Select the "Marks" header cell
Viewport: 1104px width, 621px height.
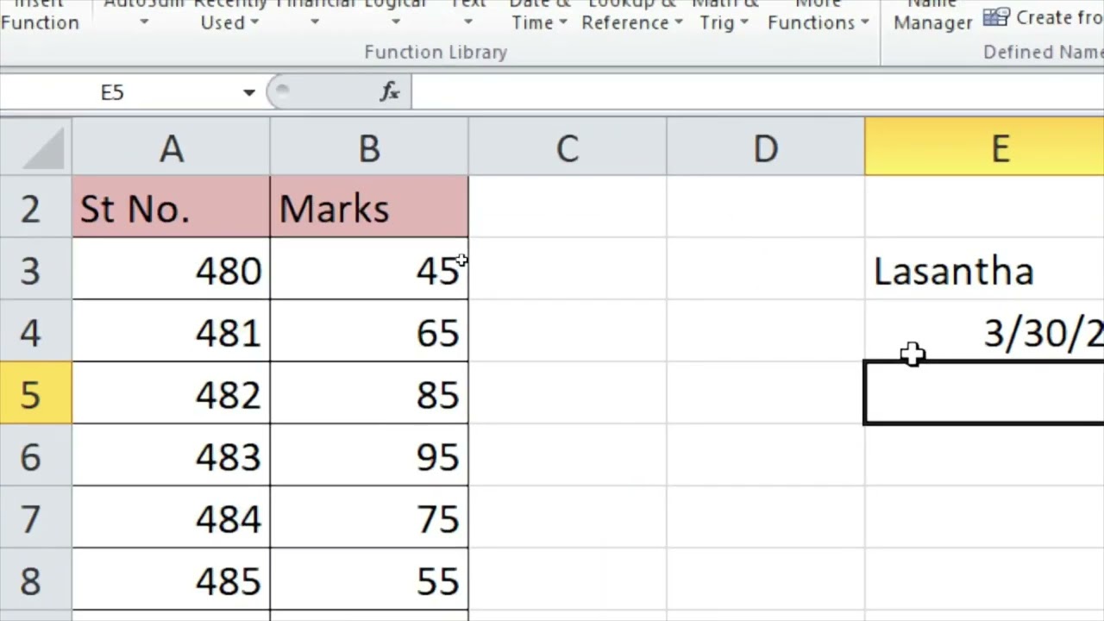pyautogui.click(x=369, y=207)
